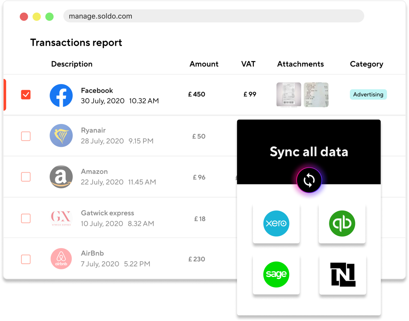
Task: Check the Gatwick express transaction checkbox
Action: (26, 218)
